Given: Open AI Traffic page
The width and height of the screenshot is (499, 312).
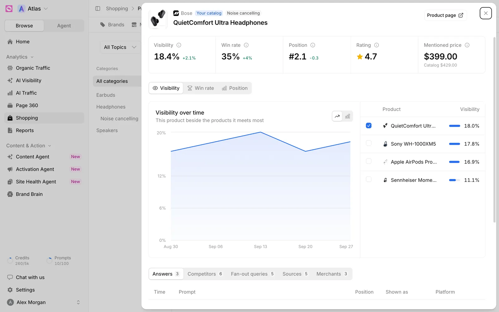Looking at the screenshot, I should [44, 93].
